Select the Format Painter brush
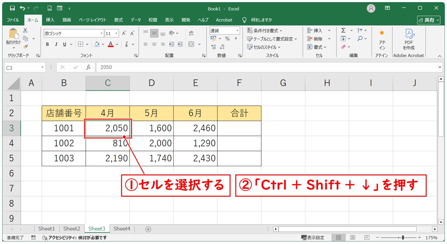This screenshot has width=447, height=244. [x=25, y=46]
